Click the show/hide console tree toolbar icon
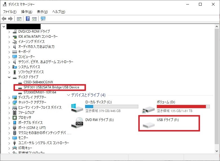The height and width of the screenshot is (161, 220). (x=19, y=19)
